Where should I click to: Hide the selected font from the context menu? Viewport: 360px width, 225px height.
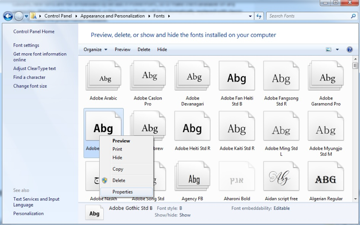pyautogui.click(x=117, y=158)
